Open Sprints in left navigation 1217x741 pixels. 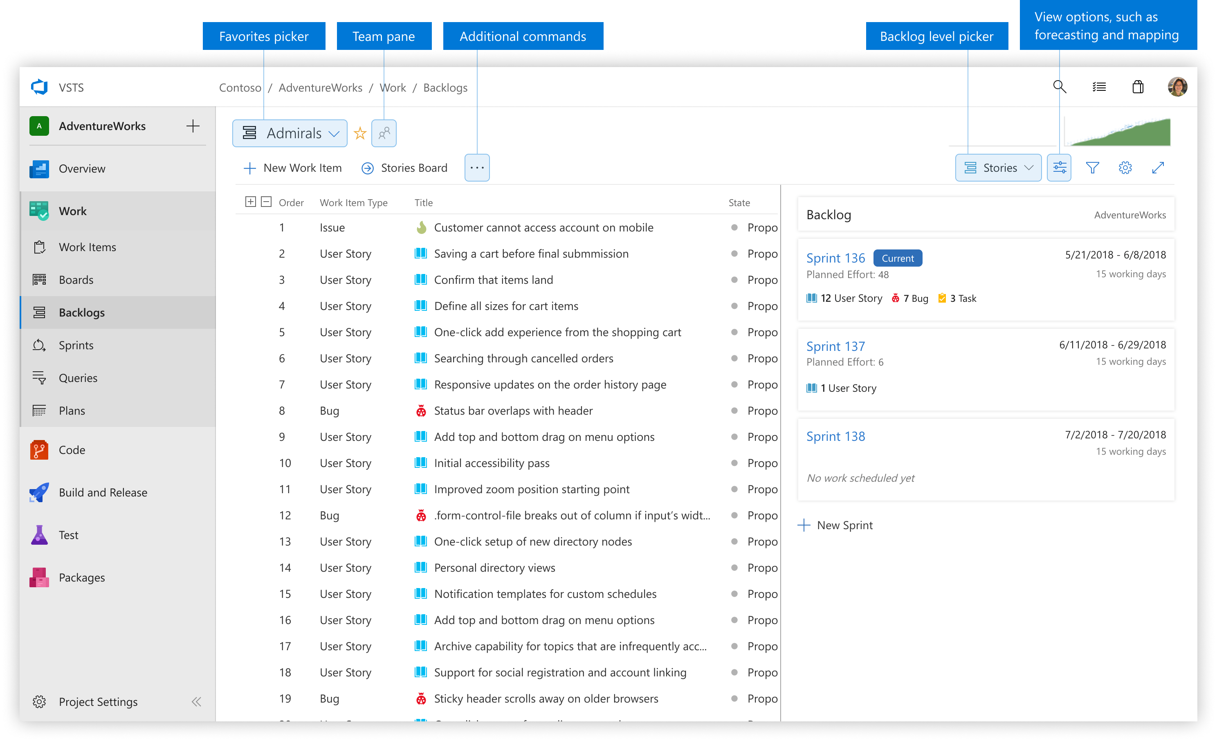point(75,344)
